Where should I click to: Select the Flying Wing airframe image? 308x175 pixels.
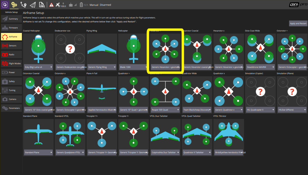coord(102,49)
